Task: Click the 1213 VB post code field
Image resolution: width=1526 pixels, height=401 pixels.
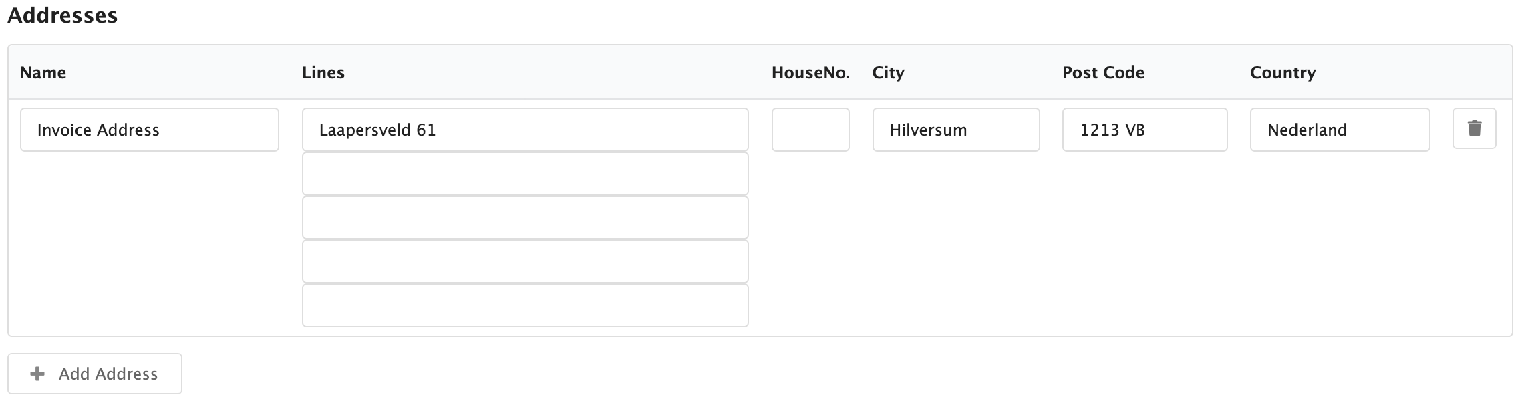Action: (x=1144, y=130)
